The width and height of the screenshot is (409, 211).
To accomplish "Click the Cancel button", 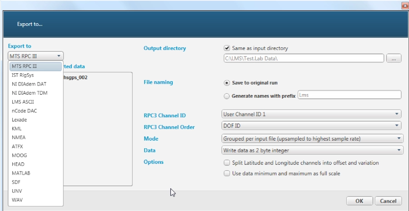I will [388, 201].
